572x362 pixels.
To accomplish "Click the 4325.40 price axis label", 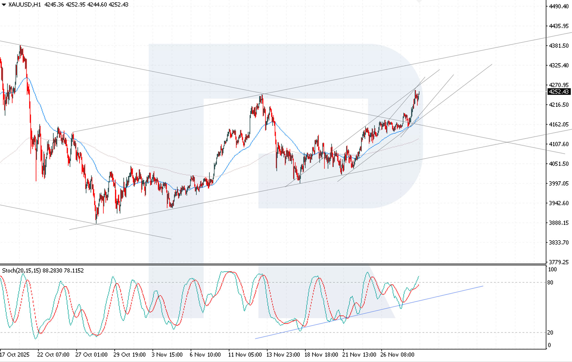I will (559, 66).
